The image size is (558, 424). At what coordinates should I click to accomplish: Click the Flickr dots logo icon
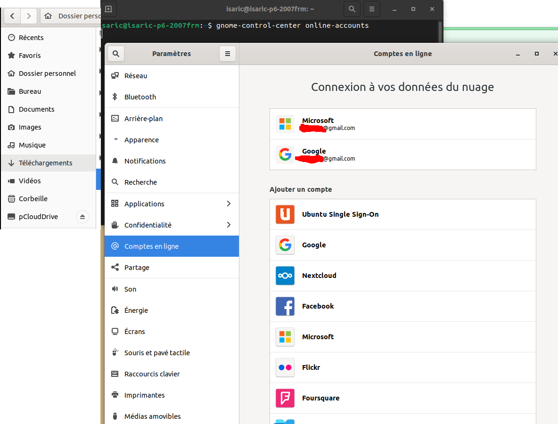[x=285, y=367]
